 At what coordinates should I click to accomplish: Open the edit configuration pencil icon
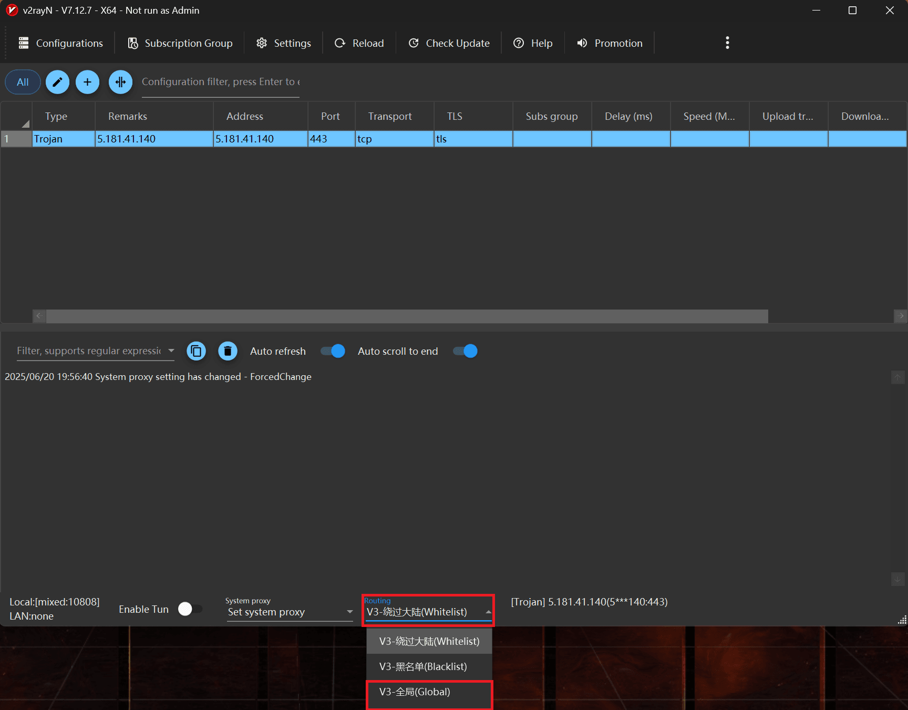57,82
